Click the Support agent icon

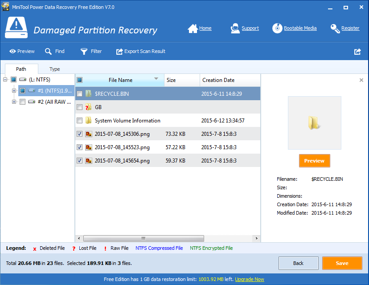[x=235, y=28]
